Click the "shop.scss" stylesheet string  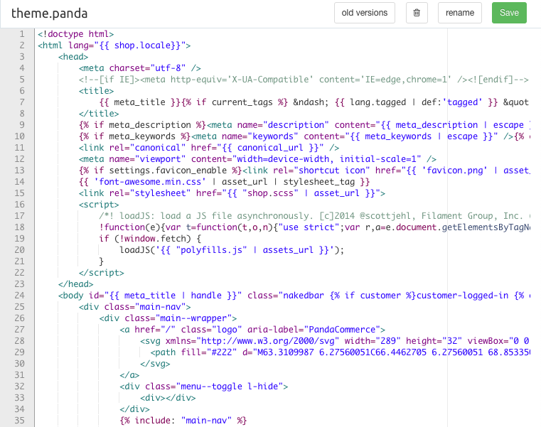tap(270, 193)
